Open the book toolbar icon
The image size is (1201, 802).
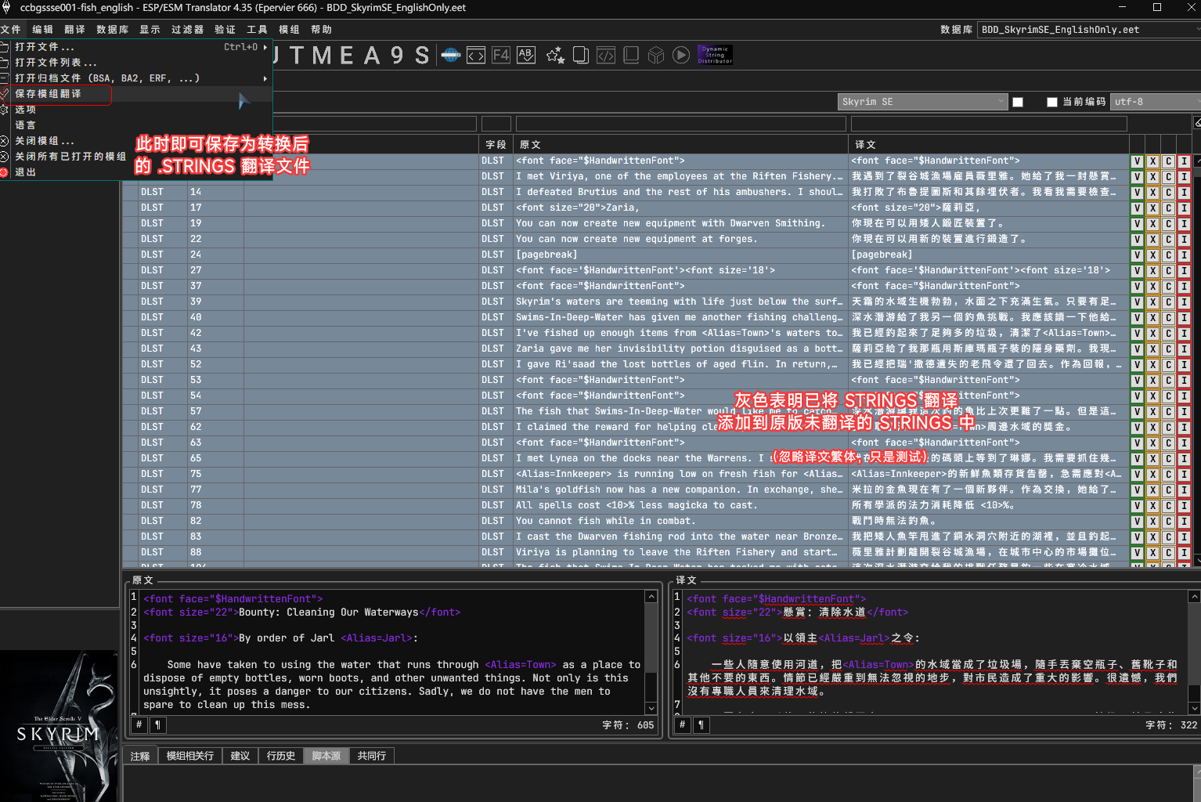coord(631,55)
